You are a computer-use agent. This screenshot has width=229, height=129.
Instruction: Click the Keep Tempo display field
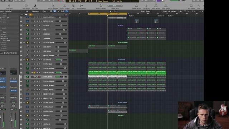(103, 1)
